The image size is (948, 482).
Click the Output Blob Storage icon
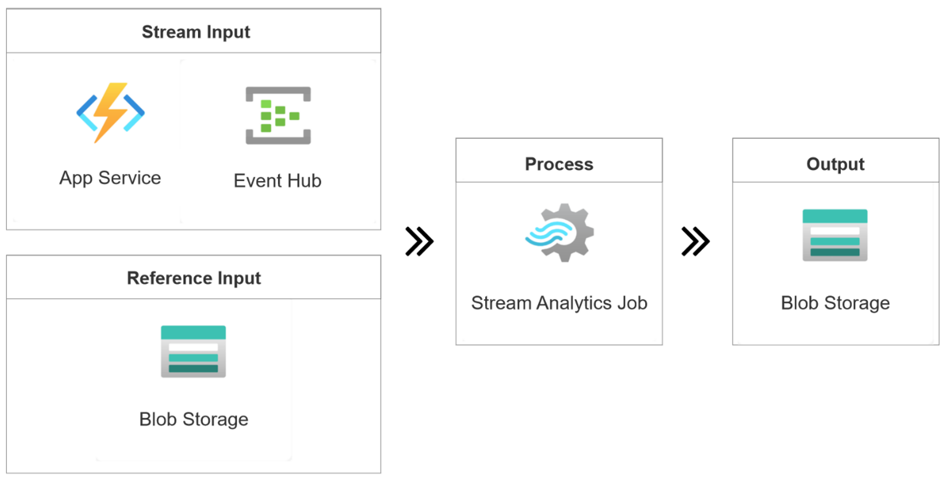point(835,235)
